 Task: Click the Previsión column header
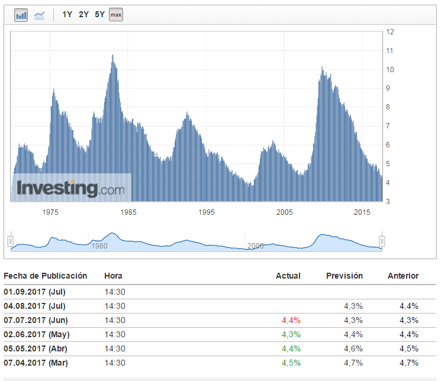344,276
